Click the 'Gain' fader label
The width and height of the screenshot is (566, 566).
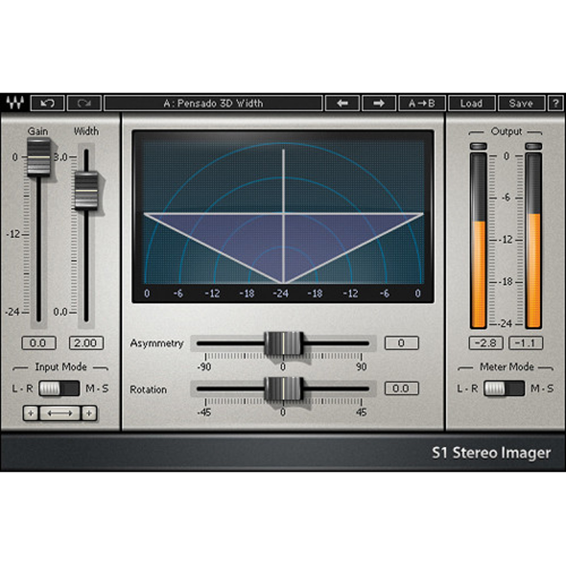pos(38,131)
